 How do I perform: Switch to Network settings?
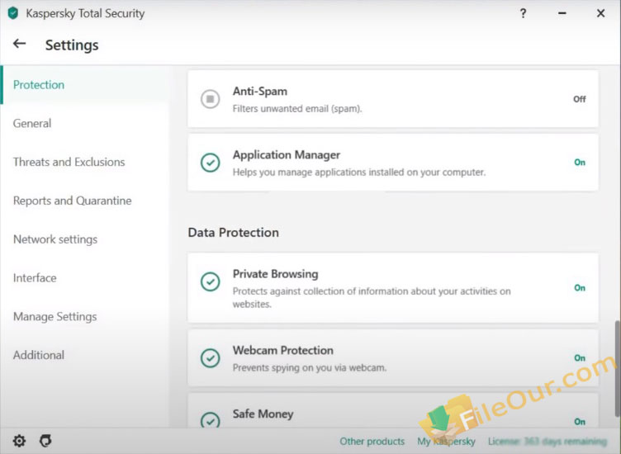pyautogui.click(x=55, y=239)
